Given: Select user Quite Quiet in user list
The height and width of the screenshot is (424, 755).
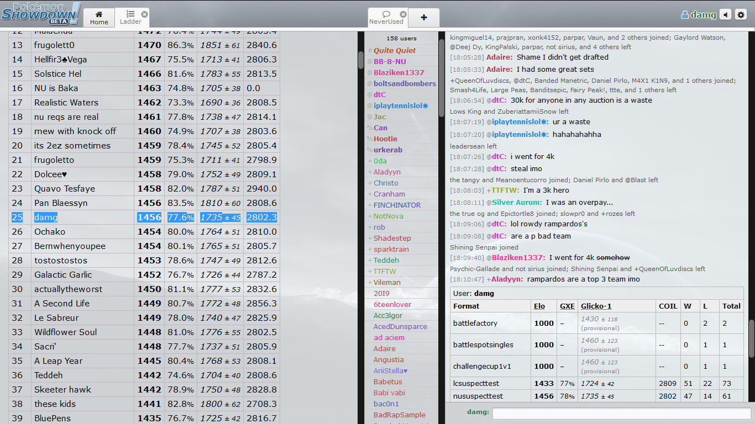Looking at the screenshot, I should [x=394, y=50].
